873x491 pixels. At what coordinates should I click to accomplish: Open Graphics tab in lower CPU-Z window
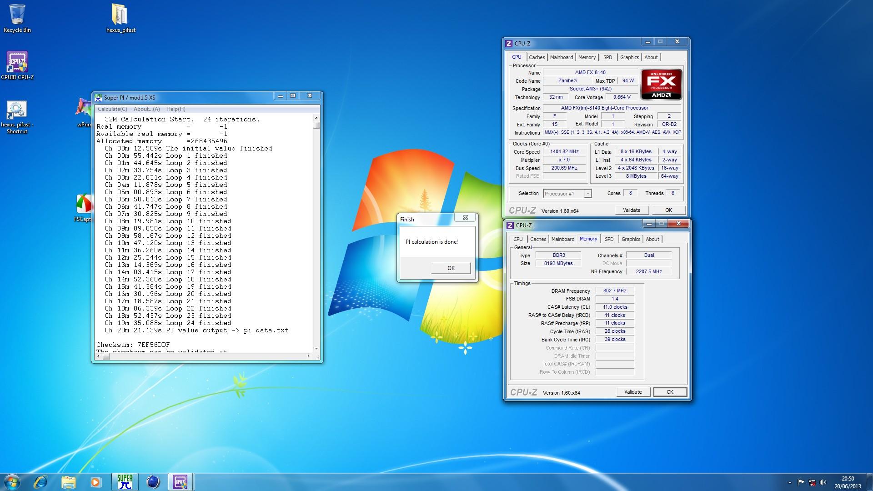tap(631, 239)
